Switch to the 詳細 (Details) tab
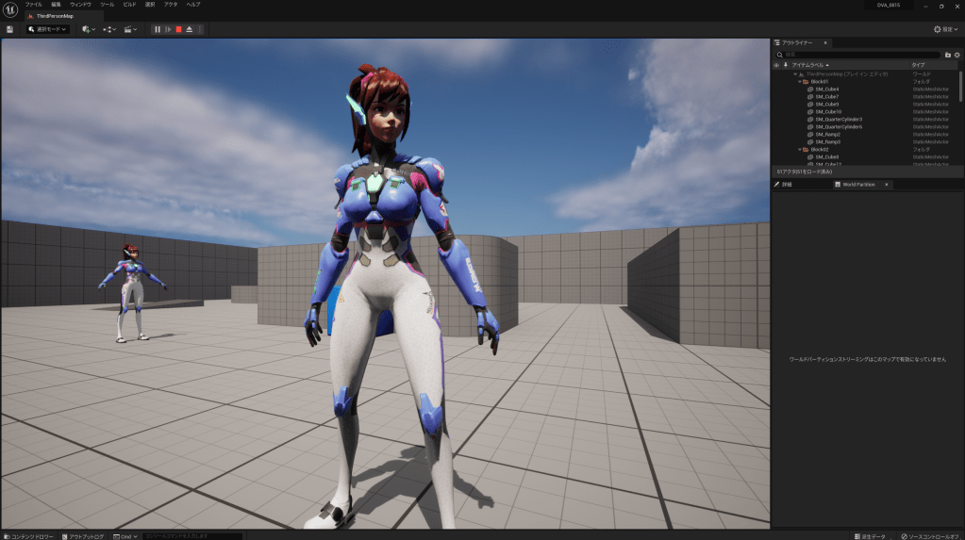 (784, 185)
